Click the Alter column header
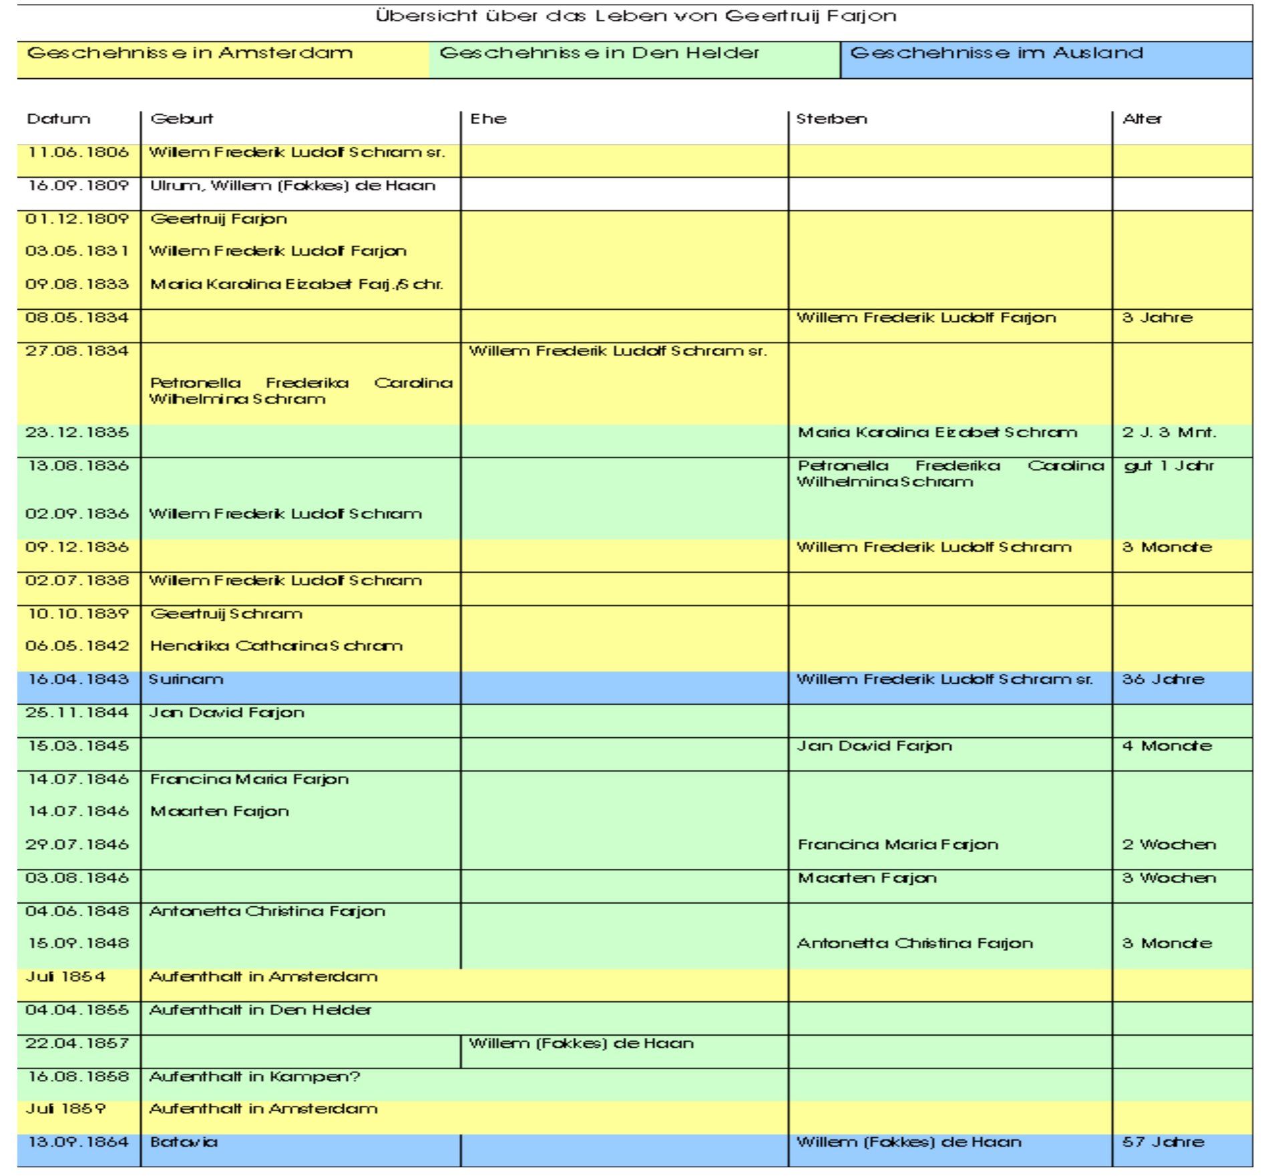The height and width of the screenshot is (1176, 1282). coord(1142,120)
